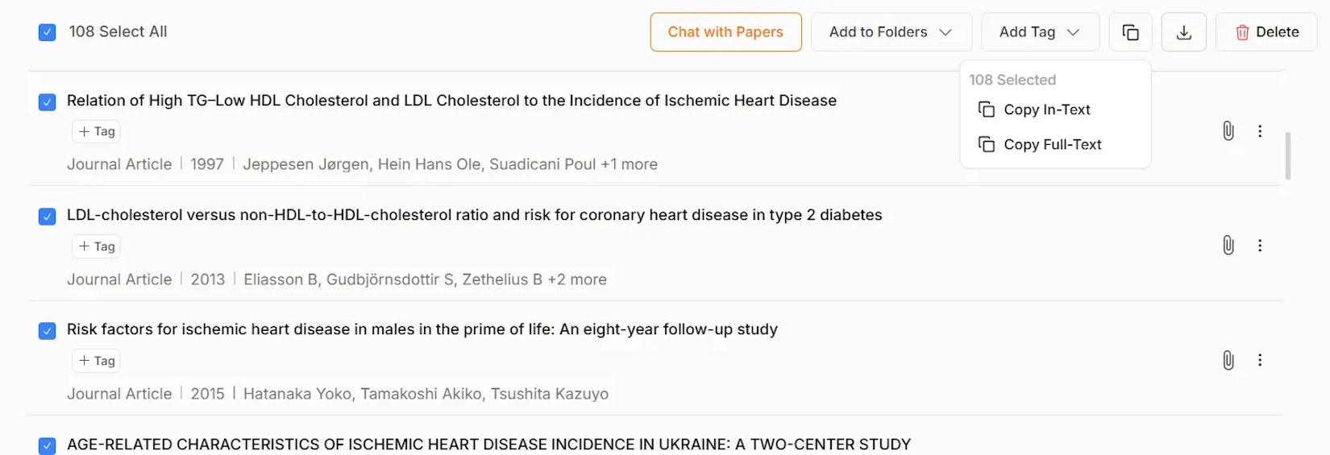
Task: Open attachment for the Jeppesen 1997 paper
Action: pos(1228,130)
